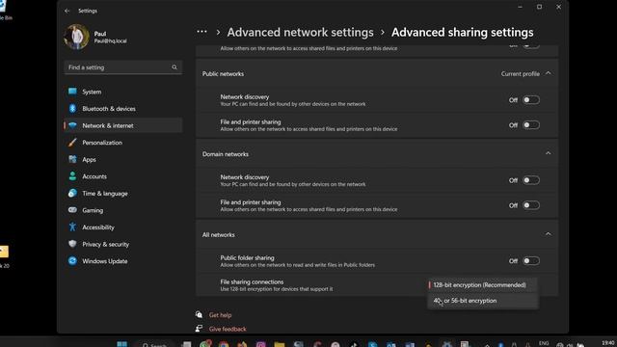617x347 pixels.
Task: Open the Get help link
Action: click(220, 315)
